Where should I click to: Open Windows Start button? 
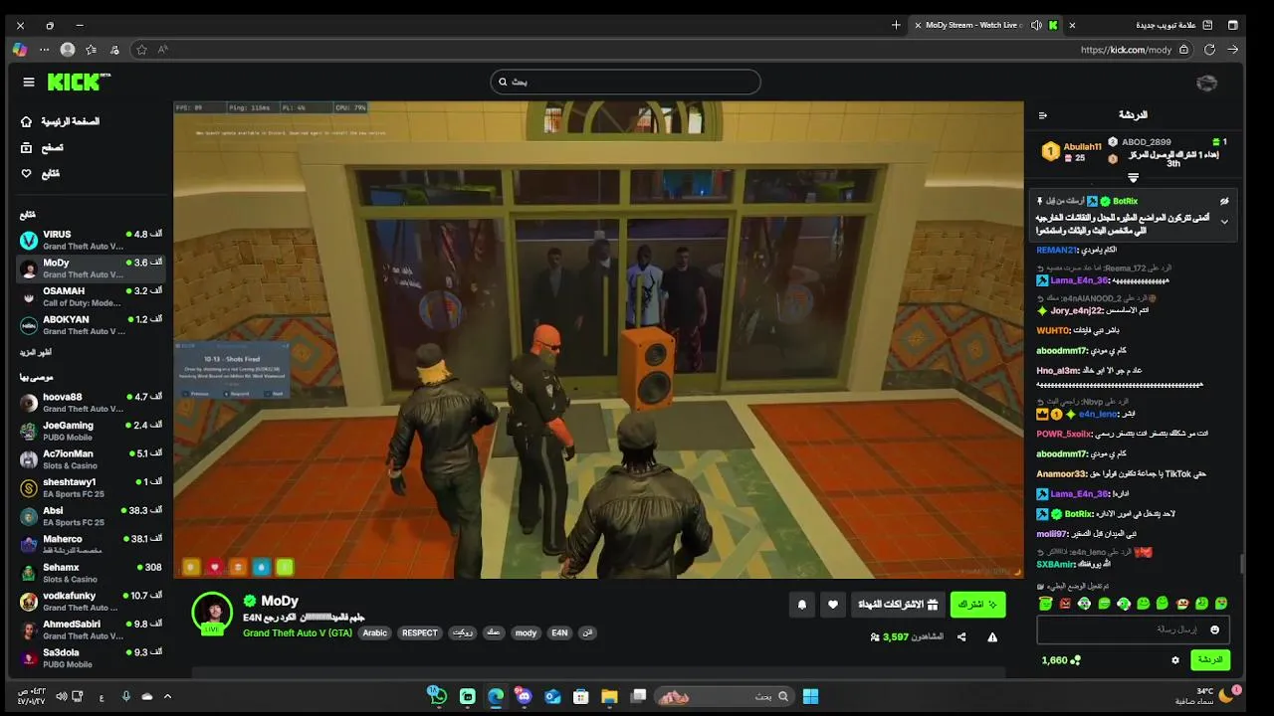811,696
